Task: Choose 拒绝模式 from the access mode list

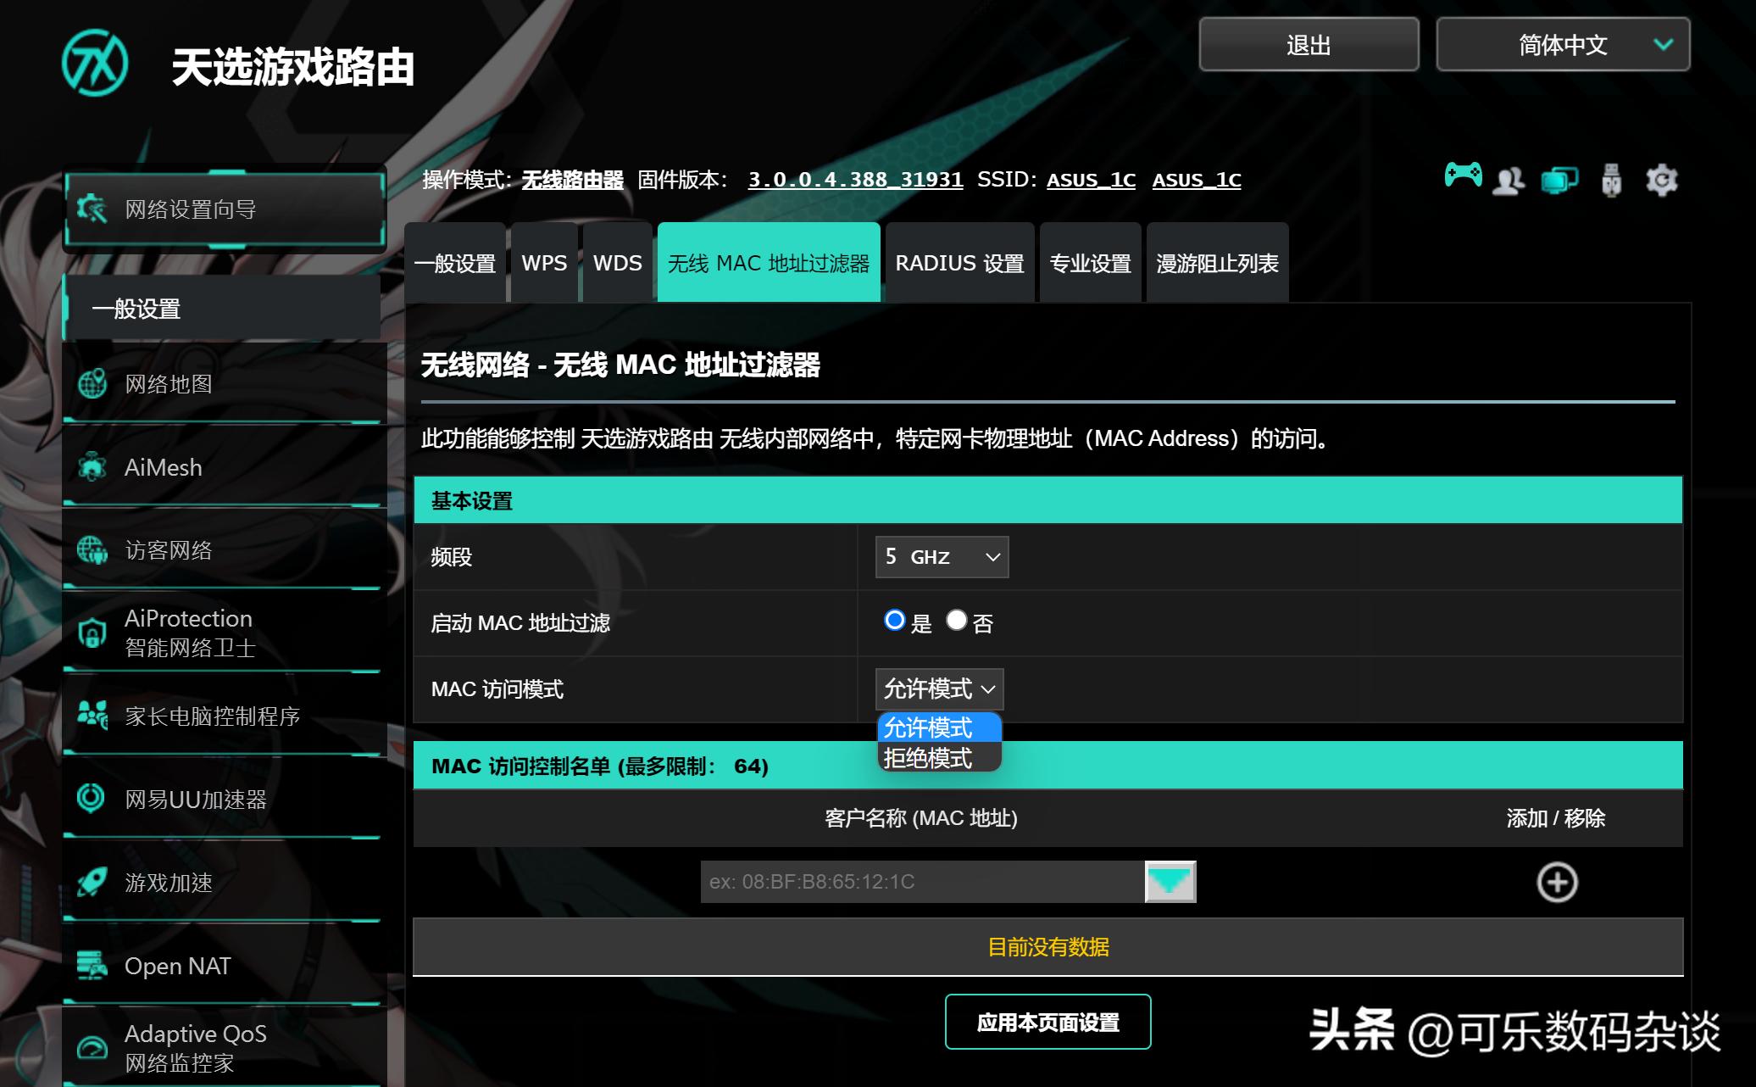Action: [x=929, y=756]
